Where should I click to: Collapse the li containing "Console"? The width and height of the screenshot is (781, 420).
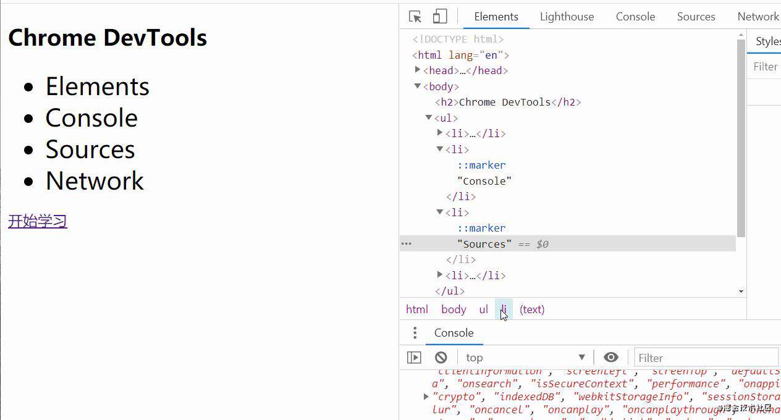440,149
